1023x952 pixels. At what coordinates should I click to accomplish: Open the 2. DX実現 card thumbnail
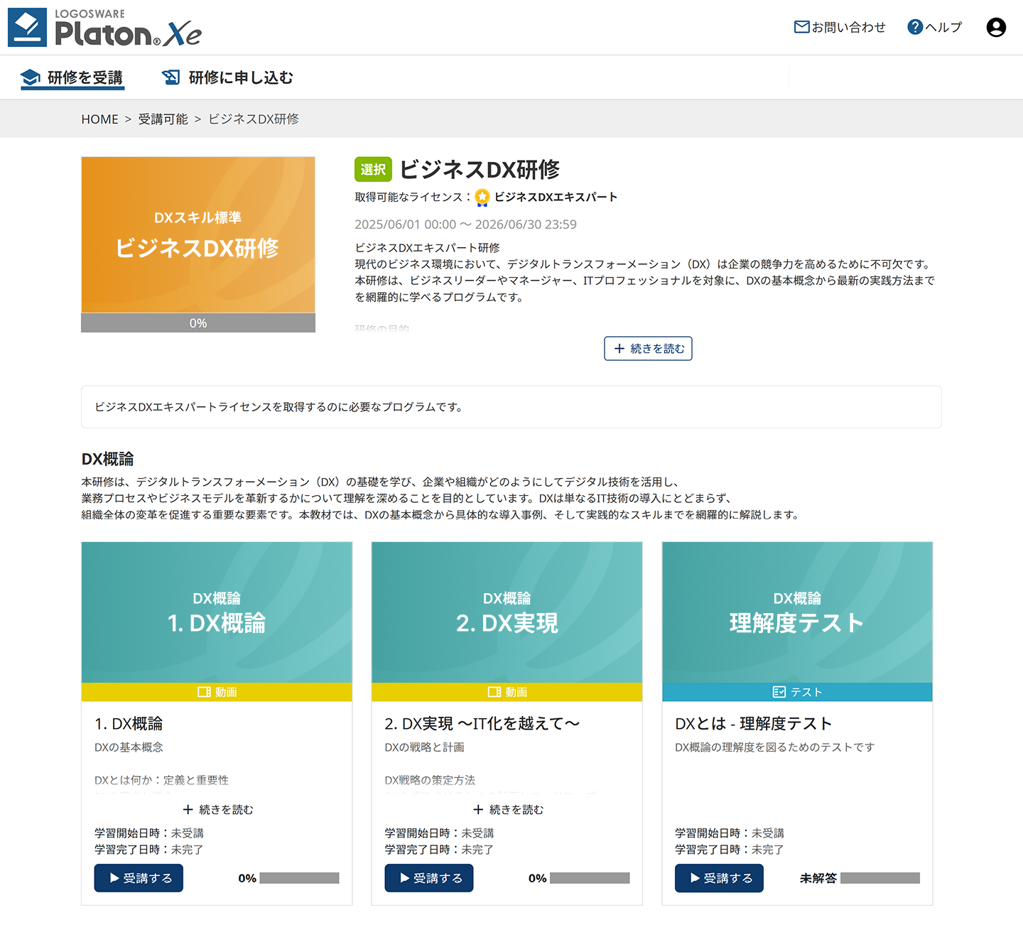point(507,612)
